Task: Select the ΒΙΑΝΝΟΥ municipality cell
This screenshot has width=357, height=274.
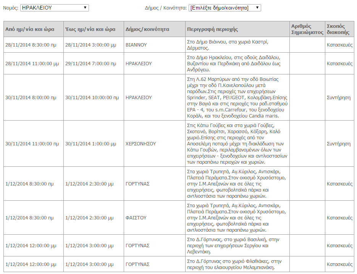Action: click(x=136, y=45)
